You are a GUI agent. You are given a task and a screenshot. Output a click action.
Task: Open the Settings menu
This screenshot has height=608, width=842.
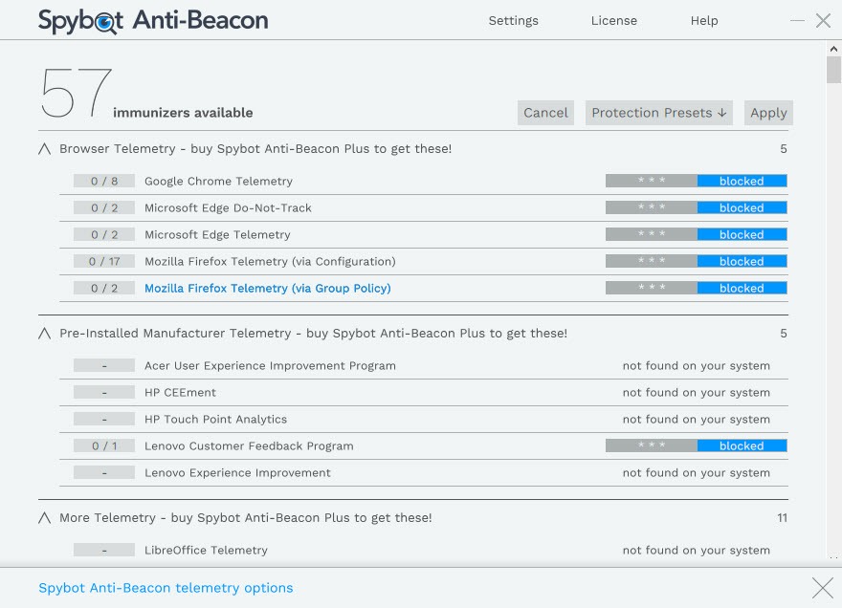514,20
